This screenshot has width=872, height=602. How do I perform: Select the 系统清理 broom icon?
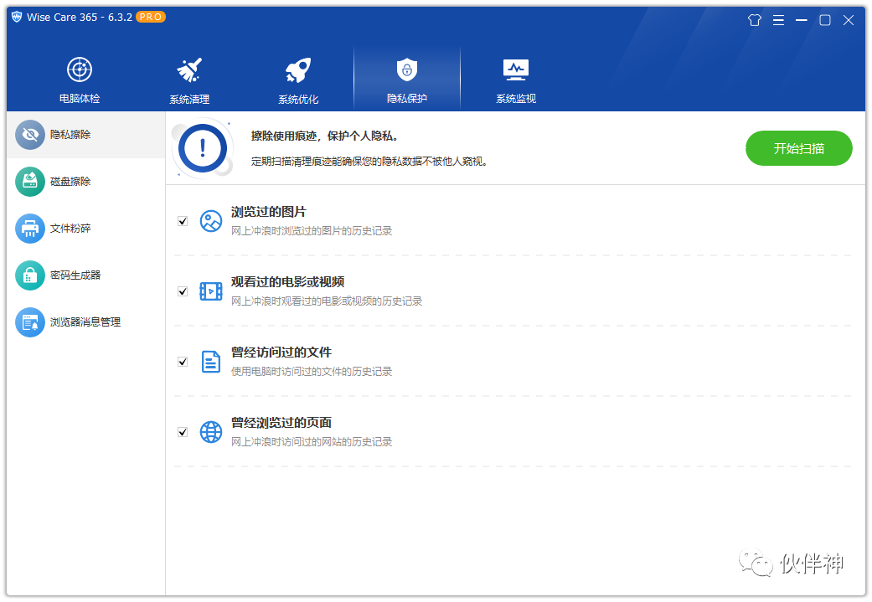[x=188, y=69]
